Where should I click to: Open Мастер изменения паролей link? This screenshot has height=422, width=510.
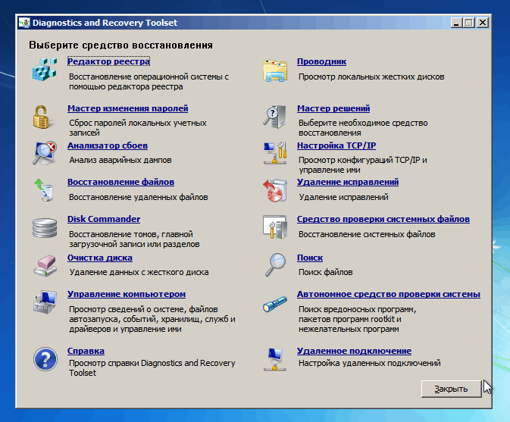pyautogui.click(x=128, y=108)
